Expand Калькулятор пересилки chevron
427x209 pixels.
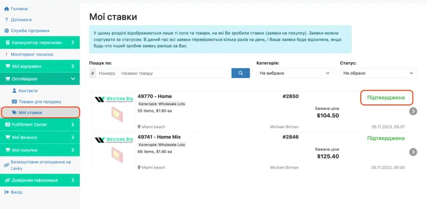(73, 43)
